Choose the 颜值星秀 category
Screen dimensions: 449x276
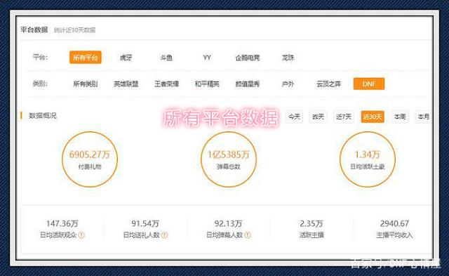[x=248, y=84]
